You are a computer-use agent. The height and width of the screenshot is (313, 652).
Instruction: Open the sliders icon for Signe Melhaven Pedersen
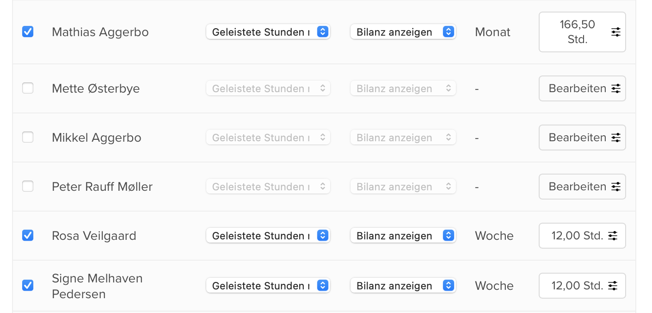[613, 286]
